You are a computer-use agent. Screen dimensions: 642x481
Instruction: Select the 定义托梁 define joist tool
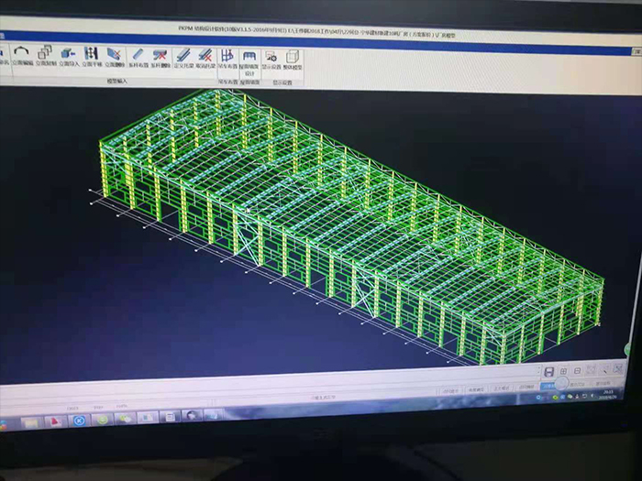click(183, 58)
